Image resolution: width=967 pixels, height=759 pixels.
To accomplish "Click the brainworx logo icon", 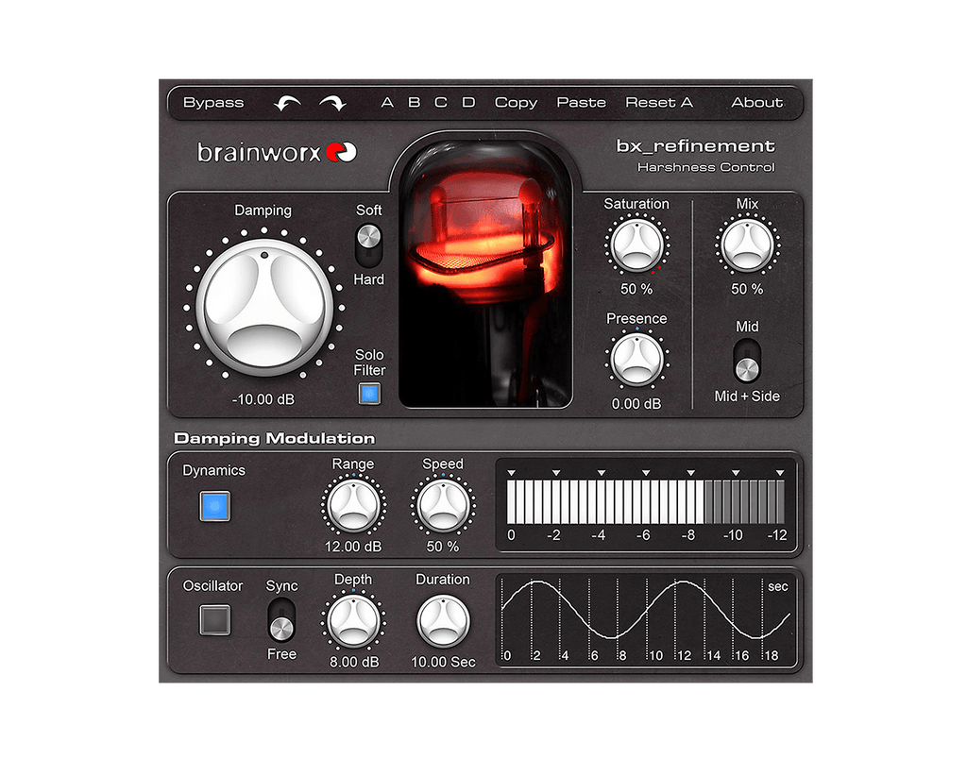I will point(341,152).
